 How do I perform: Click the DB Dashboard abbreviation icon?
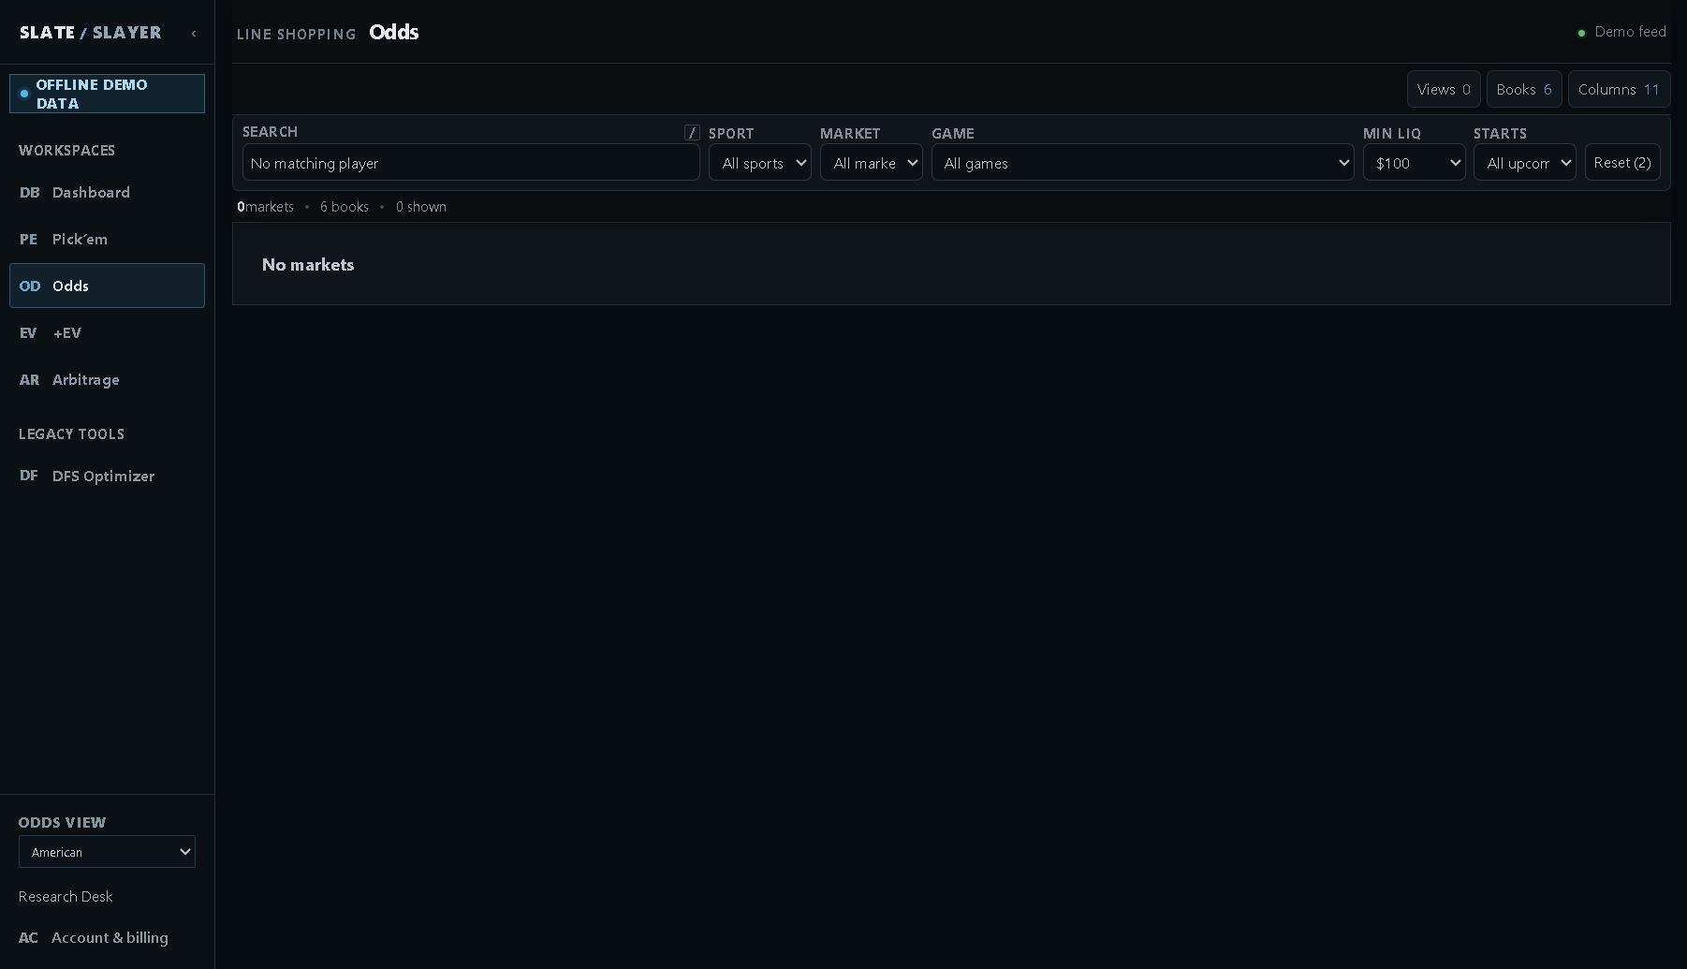pos(29,192)
